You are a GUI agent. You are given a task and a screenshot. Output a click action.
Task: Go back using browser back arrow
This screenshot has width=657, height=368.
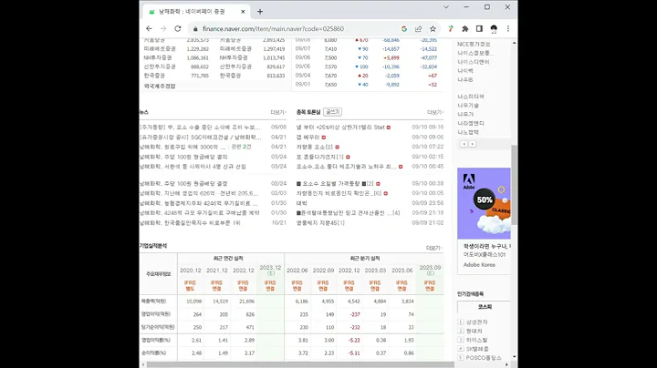149,28
